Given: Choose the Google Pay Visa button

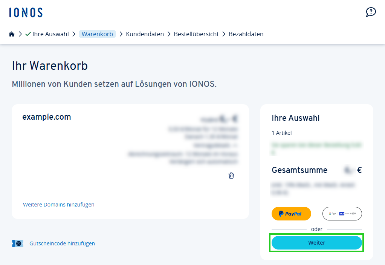Looking at the screenshot, I should [x=342, y=214].
